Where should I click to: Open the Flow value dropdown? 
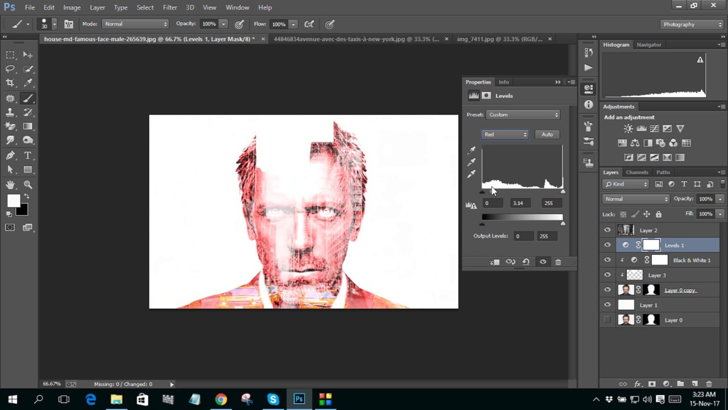click(x=293, y=24)
